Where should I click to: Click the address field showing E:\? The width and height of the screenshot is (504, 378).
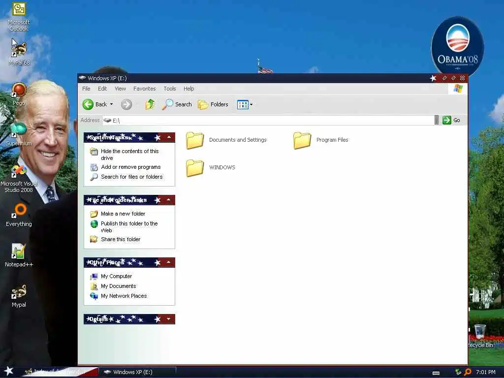(268, 120)
